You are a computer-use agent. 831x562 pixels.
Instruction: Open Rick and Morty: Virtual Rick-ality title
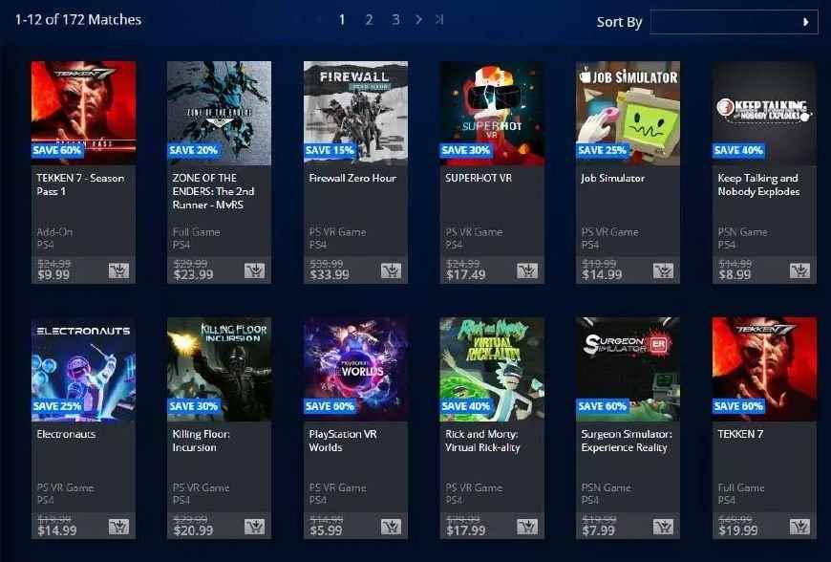pos(482,441)
